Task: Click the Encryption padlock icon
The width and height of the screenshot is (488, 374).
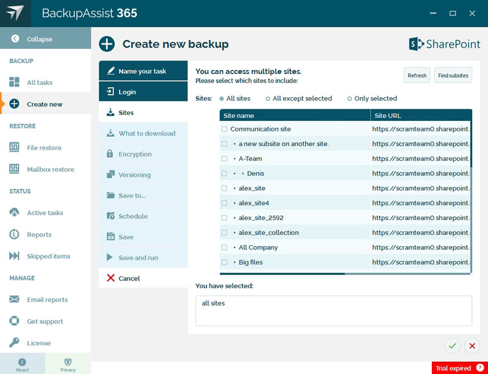Action: (x=110, y=153)
